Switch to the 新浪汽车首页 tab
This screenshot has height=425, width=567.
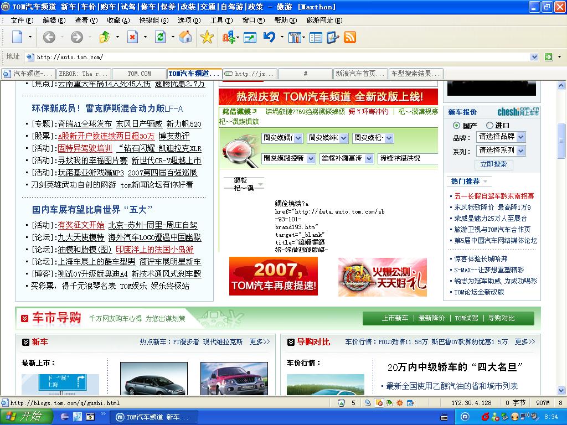tap(360, 74)
